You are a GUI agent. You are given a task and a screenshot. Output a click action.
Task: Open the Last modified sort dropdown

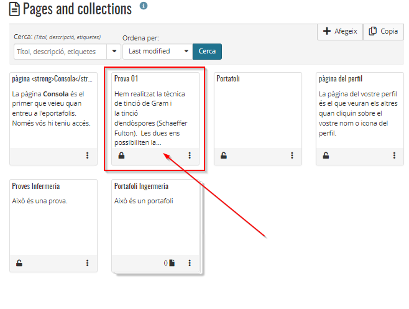tap(157, 52)
